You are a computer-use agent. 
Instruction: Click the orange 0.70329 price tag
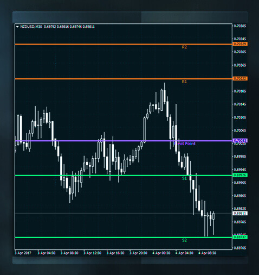240,44
